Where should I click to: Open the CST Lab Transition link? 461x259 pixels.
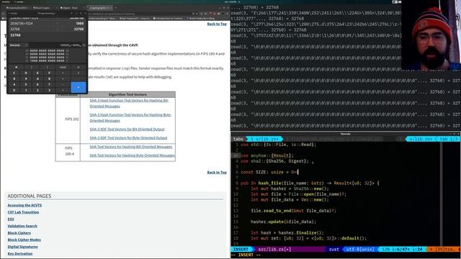point(23,212)
